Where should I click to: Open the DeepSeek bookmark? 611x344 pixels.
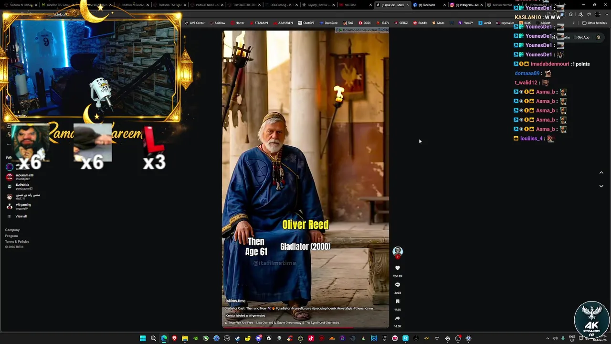coord(328,23)
